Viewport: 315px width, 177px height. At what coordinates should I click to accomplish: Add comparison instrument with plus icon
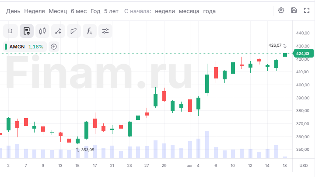tap(54, 47)
